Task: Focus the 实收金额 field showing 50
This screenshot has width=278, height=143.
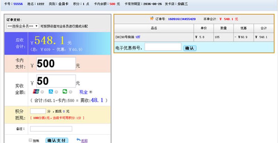Action: (56, 81)
